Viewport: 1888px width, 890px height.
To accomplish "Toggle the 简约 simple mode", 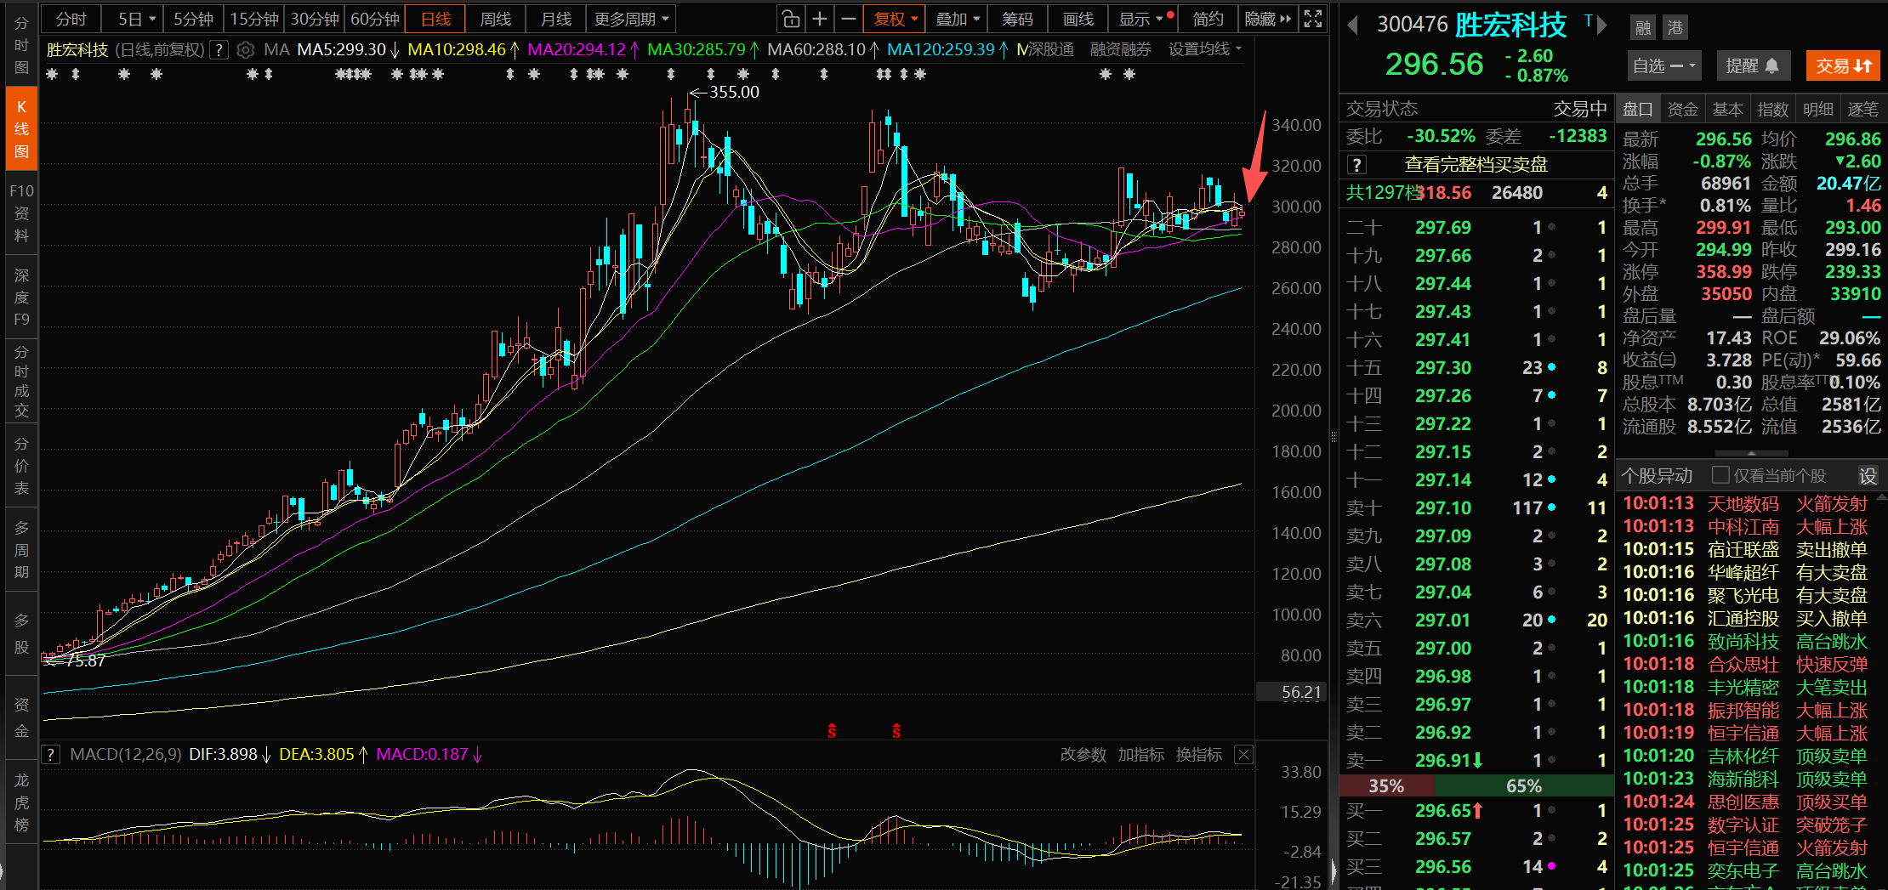I will tap(1208, 19).
